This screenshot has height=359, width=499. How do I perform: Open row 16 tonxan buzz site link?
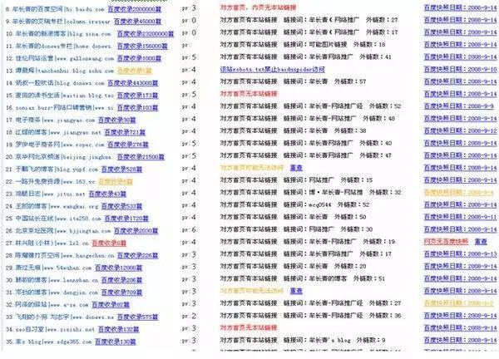(65, 108)
